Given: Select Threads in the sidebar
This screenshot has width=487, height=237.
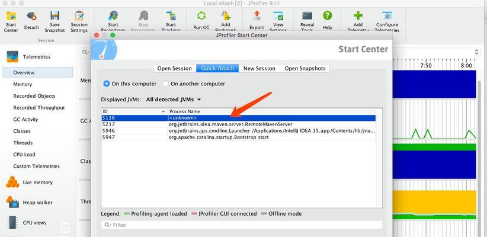Looking at the screenshot, I should click(x=23, y=143).
